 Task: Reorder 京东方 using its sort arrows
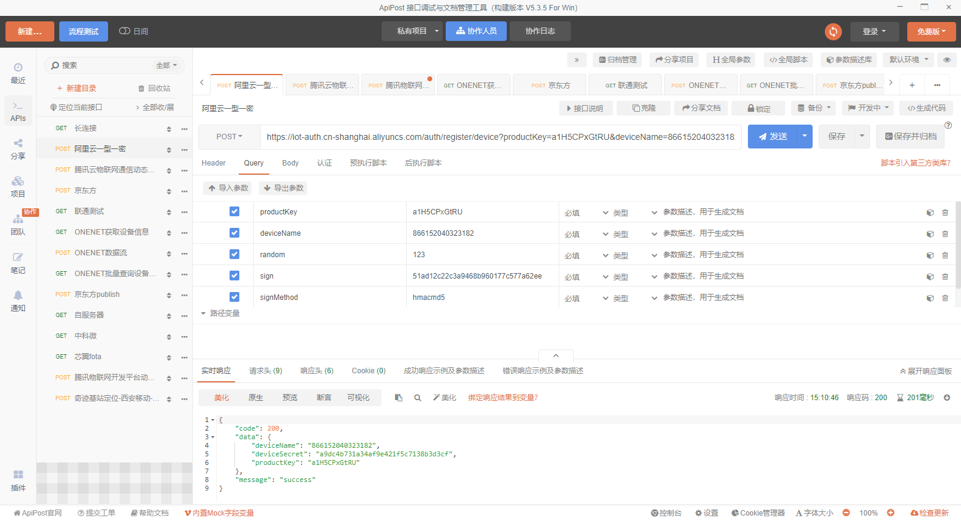tap(169, 192)
